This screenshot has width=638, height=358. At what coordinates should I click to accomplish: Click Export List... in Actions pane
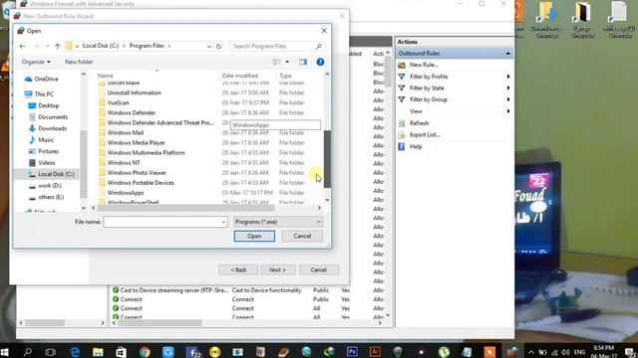click(425, 135)
